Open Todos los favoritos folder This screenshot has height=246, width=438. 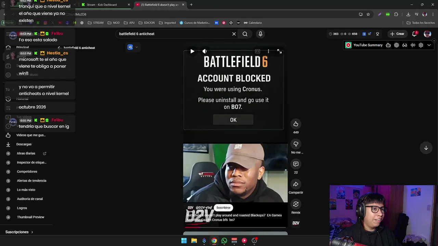click(x=421, y=23)
